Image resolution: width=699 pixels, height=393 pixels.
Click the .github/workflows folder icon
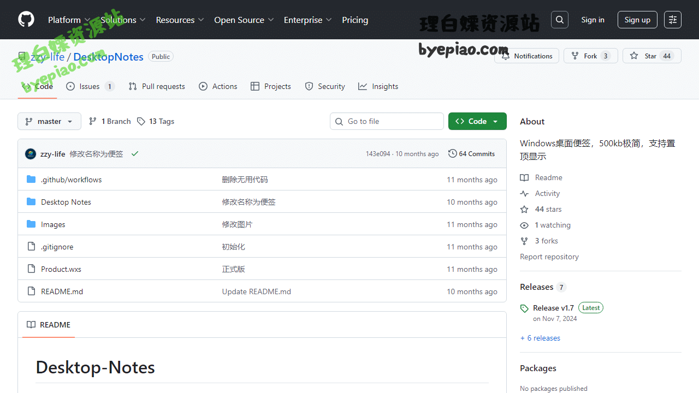coord(31,180)
